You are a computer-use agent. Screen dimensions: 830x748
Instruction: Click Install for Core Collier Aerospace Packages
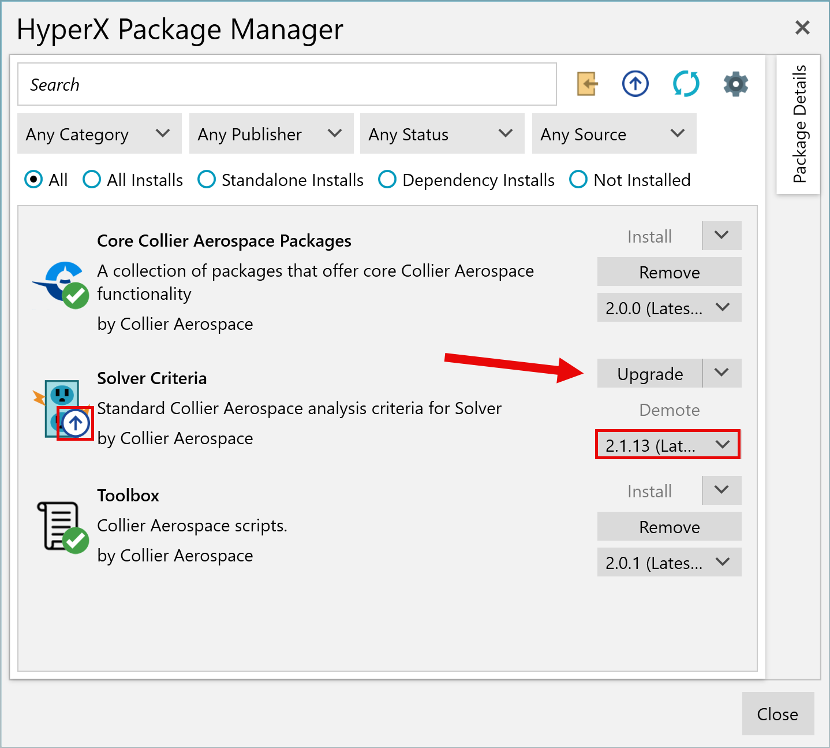click(x=650, y=236)
